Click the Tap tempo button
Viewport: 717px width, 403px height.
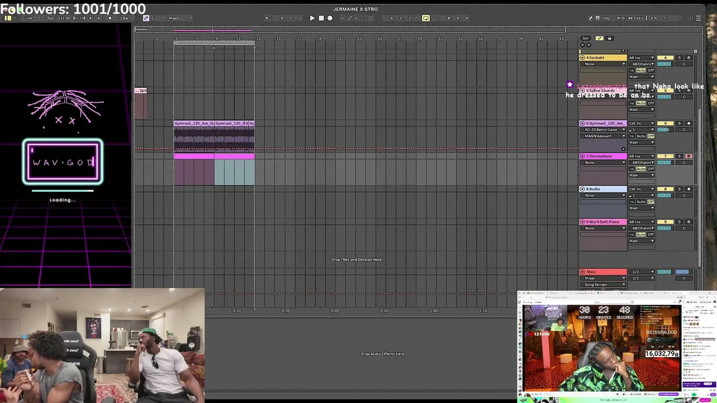tap(50, 18)
